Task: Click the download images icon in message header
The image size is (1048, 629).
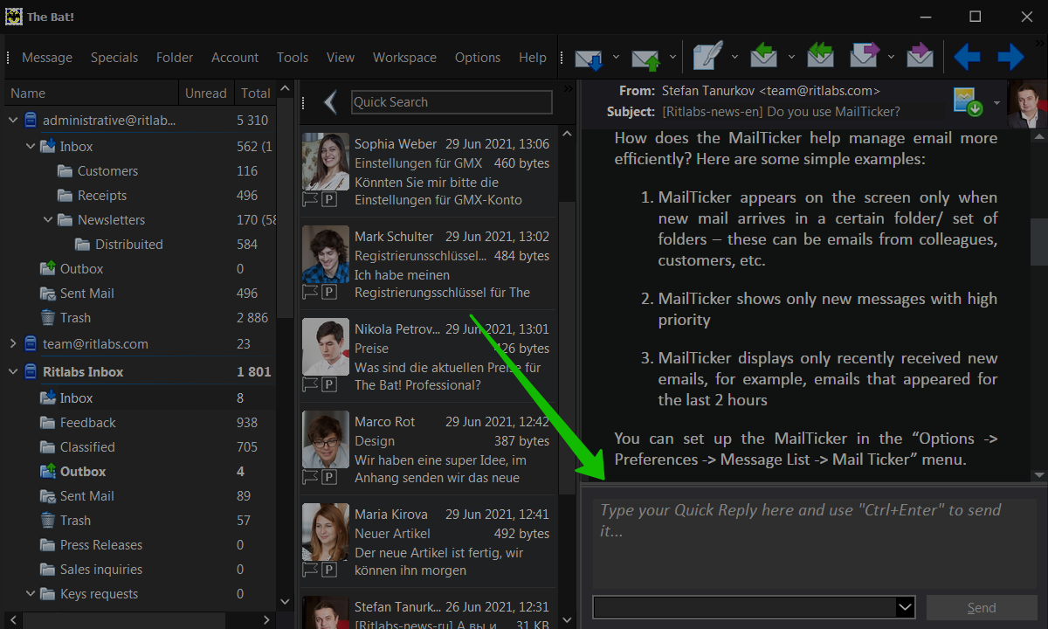Action: (969, 101)
